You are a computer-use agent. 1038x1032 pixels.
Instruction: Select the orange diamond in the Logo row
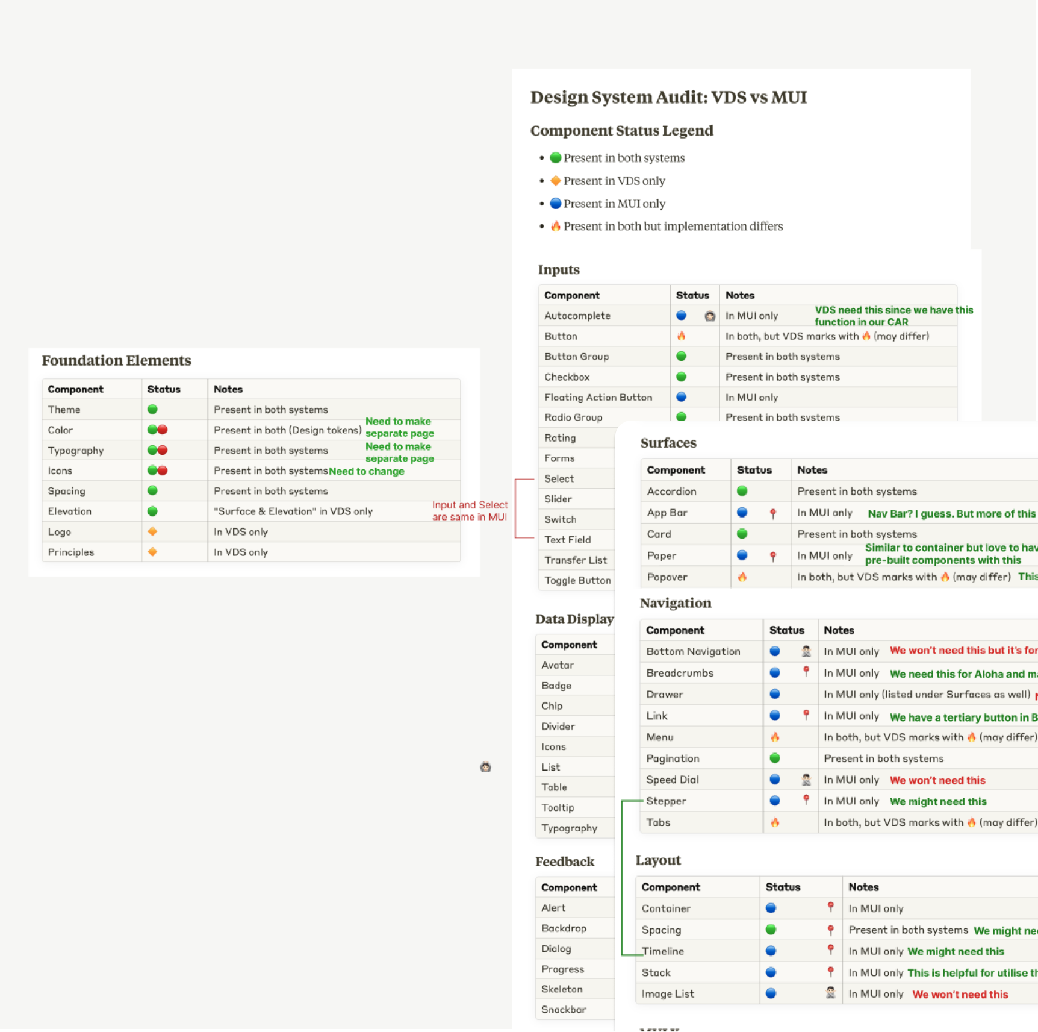point(152,531)
